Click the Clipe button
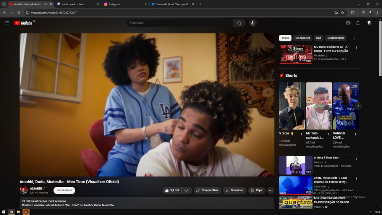The image size is (382, 215). (257, 191)
